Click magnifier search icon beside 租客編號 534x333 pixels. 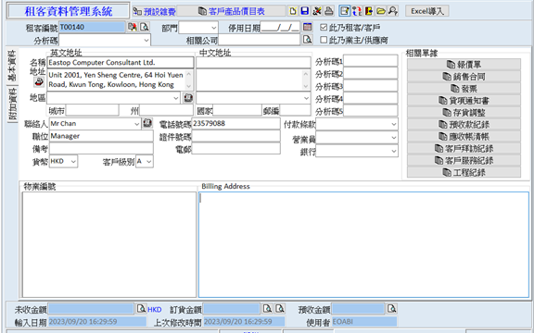pos(145,27)
